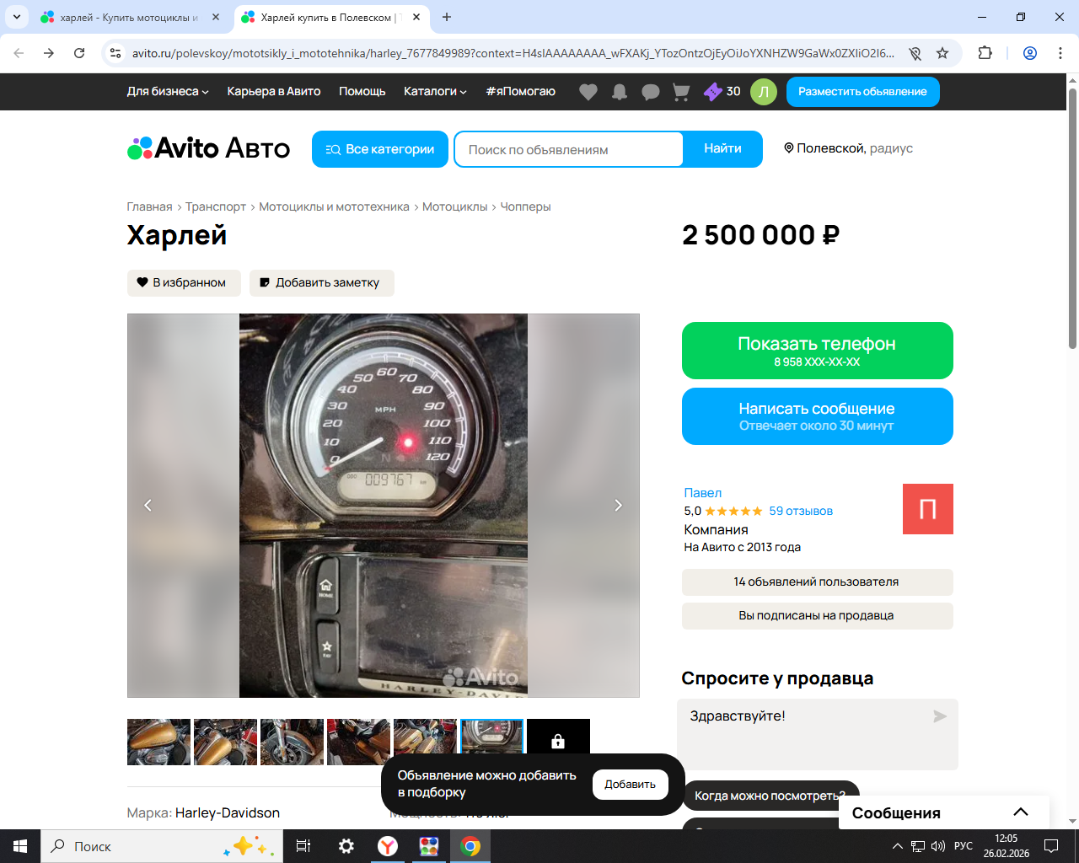Click Написать сообщение button

[818, 416]
